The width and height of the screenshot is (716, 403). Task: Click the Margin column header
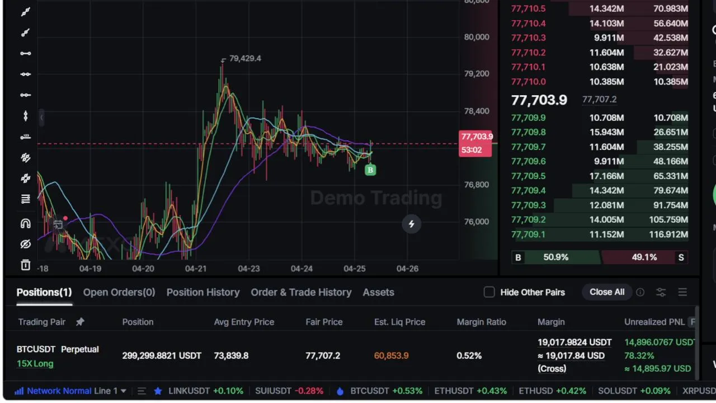pyautogui.click(x=551, y=322)
